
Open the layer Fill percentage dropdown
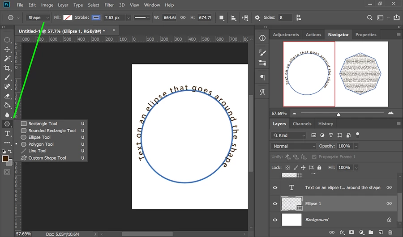tap(356, 168)
